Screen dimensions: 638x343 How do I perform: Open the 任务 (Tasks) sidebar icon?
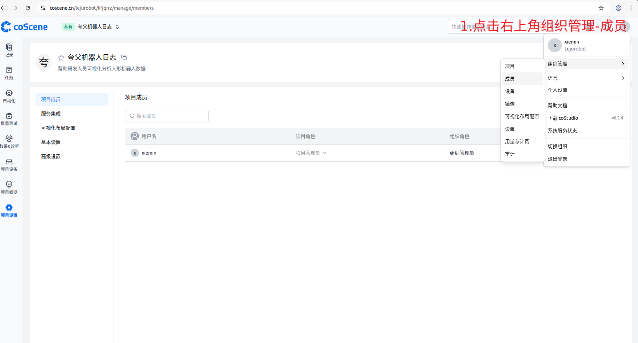[x=9, y=73]
